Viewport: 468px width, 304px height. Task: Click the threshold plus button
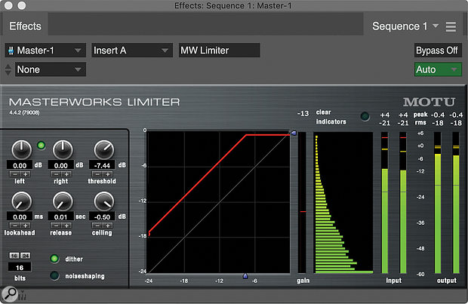[x=108, y=174]
